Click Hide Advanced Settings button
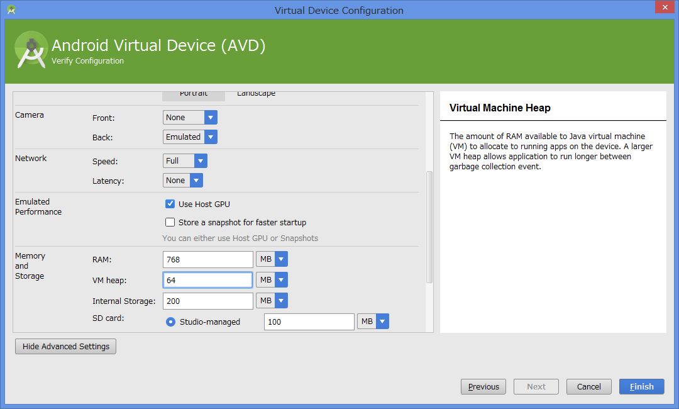Image resolution: width=679 pixels, height=409 pixels. click(66, 347)
